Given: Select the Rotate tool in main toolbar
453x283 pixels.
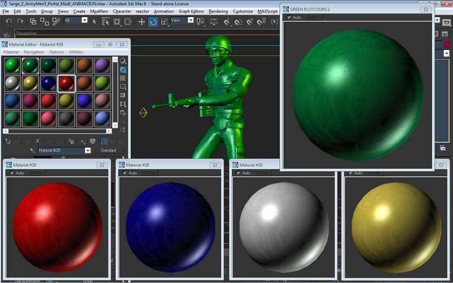Looking at the screenshot, I should click(x=153, y=22).
